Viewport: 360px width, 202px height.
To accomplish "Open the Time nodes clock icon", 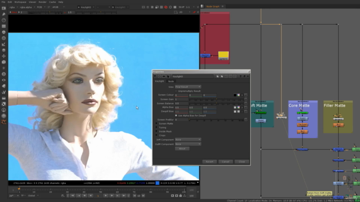I will [x=4, y=20].
